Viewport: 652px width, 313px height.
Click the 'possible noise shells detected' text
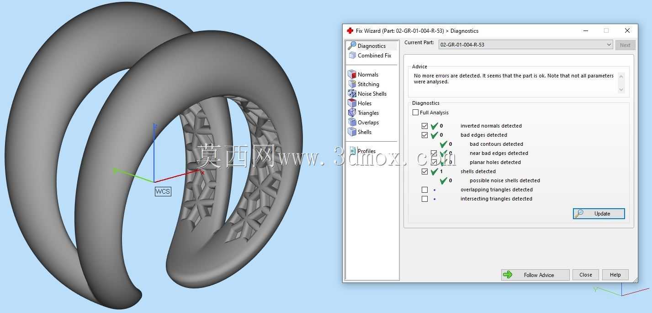point(505,180)
